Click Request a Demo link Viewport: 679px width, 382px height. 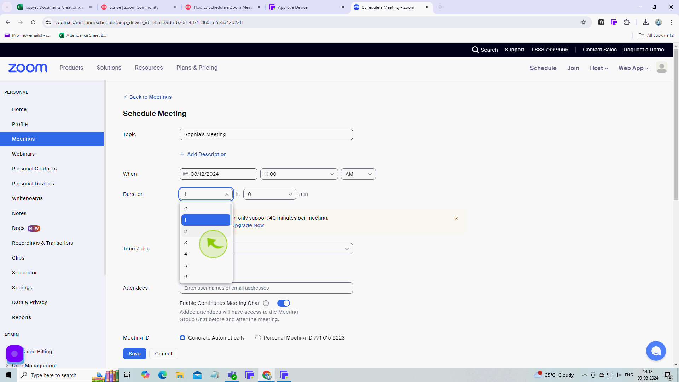644,50
